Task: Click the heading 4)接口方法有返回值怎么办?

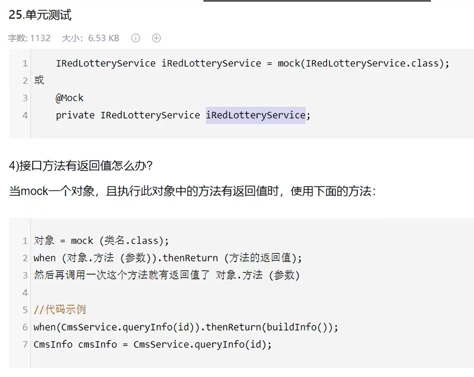Action: (81, 166)
